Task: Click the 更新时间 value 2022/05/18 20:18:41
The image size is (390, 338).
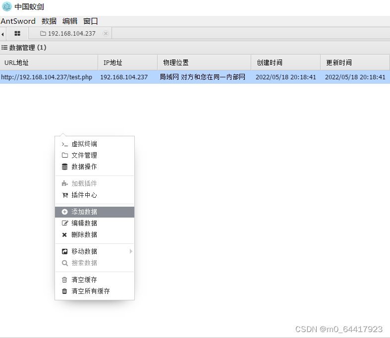Action: coord(355,77)
